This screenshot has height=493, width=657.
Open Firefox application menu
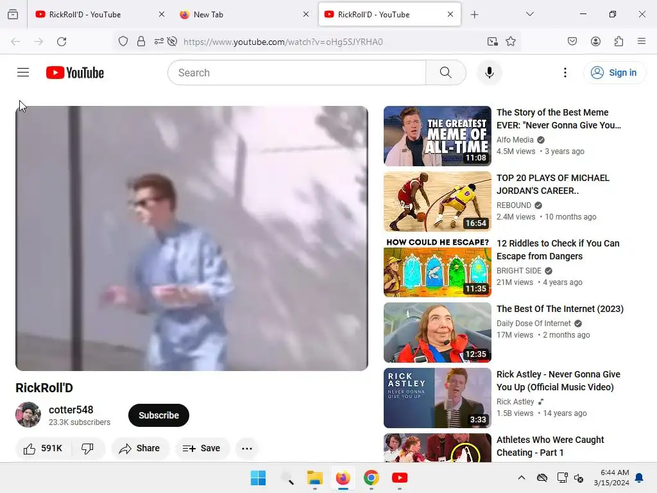(x=642, y=41)
